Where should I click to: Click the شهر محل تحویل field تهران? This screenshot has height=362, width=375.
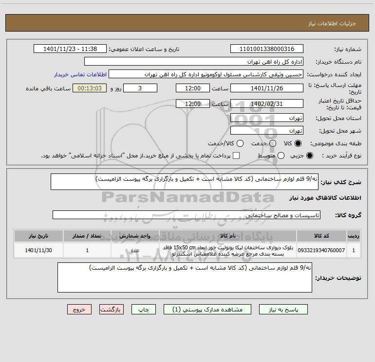point(267,131)
